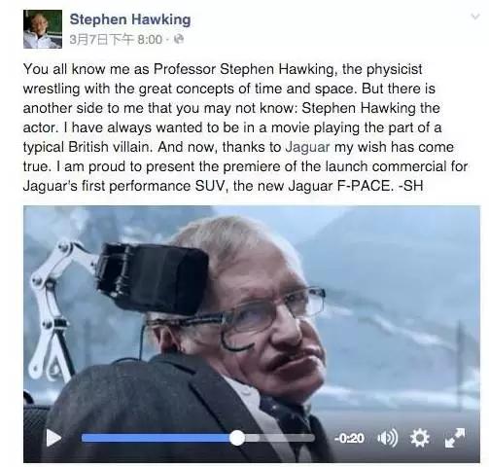Click the white video scrubber handle
The width and height of the screenshot is (489, 467).
[237, 438]
